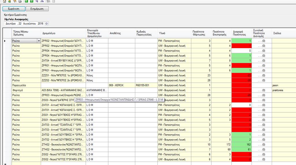
Task: Click the Κωδικός Παραγγελίας column header
Action: 146,33
